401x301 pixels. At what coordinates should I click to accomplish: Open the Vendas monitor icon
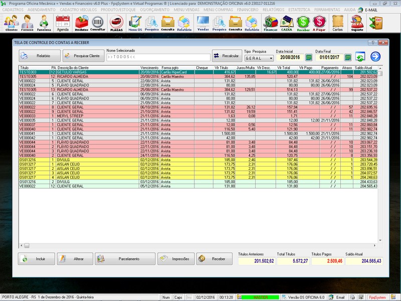203,23
